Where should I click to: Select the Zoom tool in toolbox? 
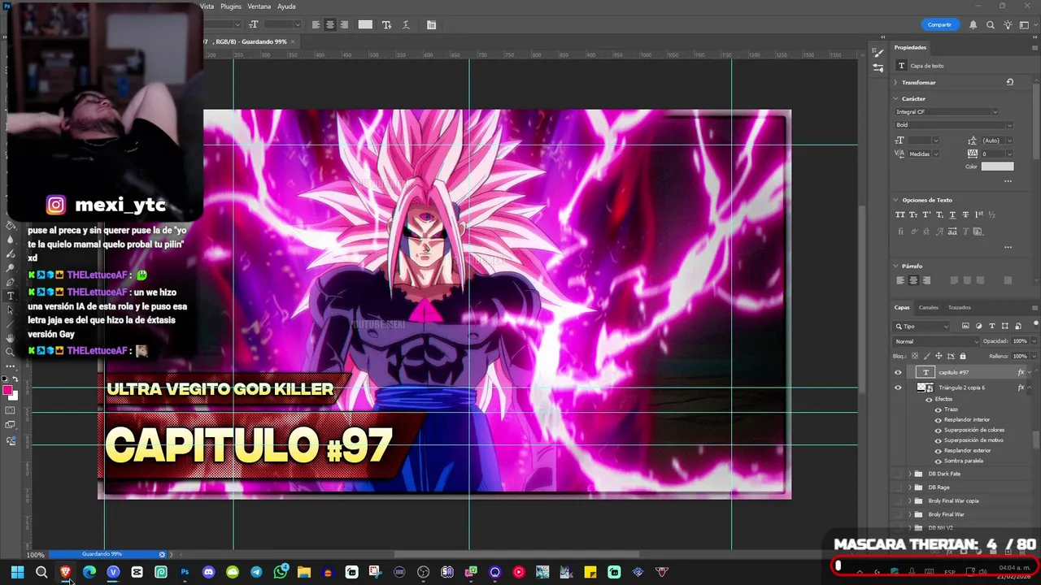pos(11,352)
